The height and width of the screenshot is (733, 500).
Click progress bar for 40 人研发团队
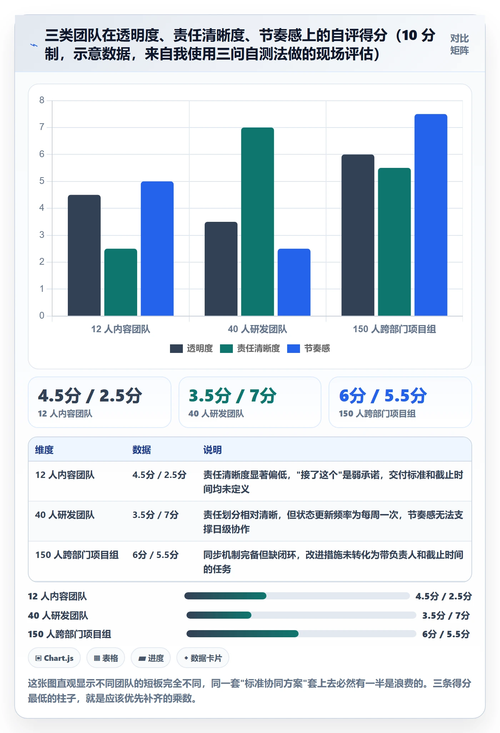[x=301, y=615]
